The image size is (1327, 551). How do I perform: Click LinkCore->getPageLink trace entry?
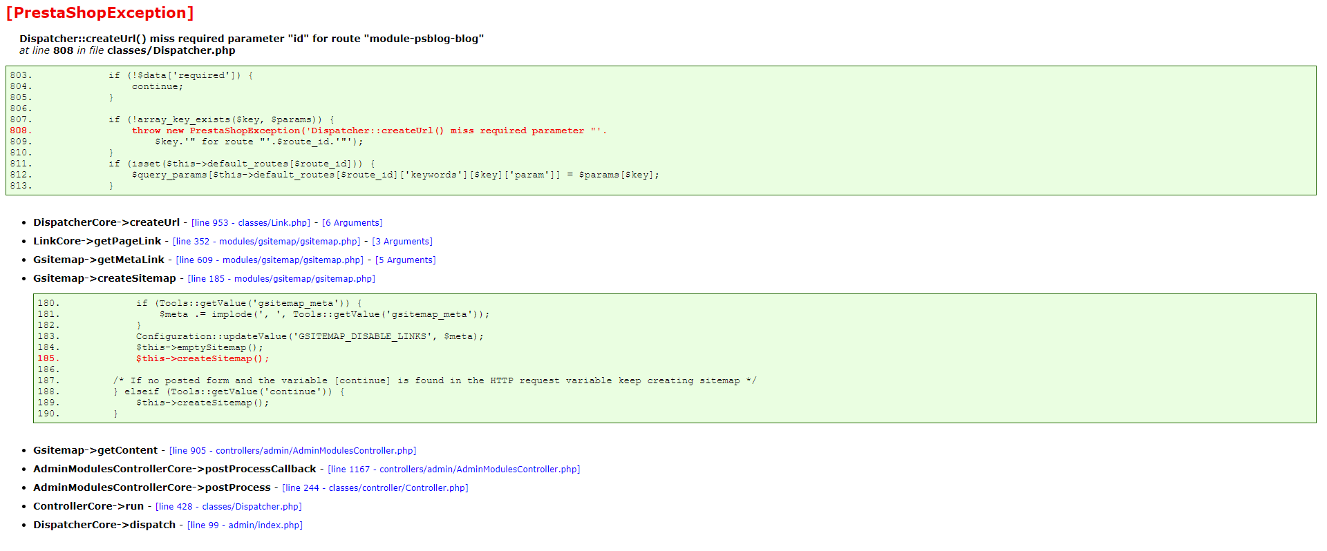click(97, 241)
